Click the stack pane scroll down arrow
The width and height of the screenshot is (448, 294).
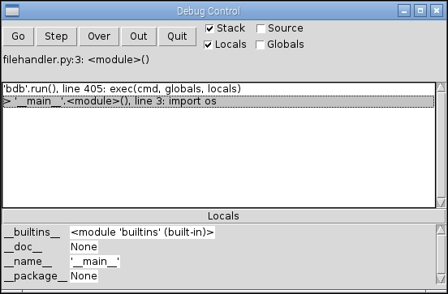(x=441, y=202)
